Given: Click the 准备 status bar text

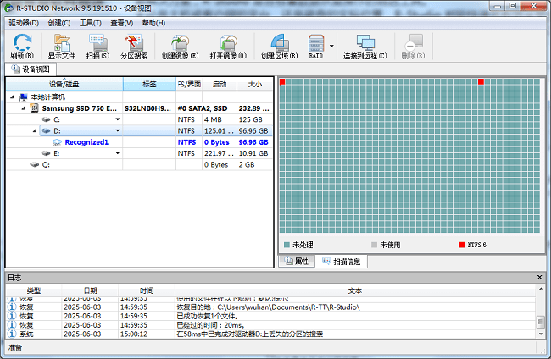Looking at the screenshot, I should (15, 347).
